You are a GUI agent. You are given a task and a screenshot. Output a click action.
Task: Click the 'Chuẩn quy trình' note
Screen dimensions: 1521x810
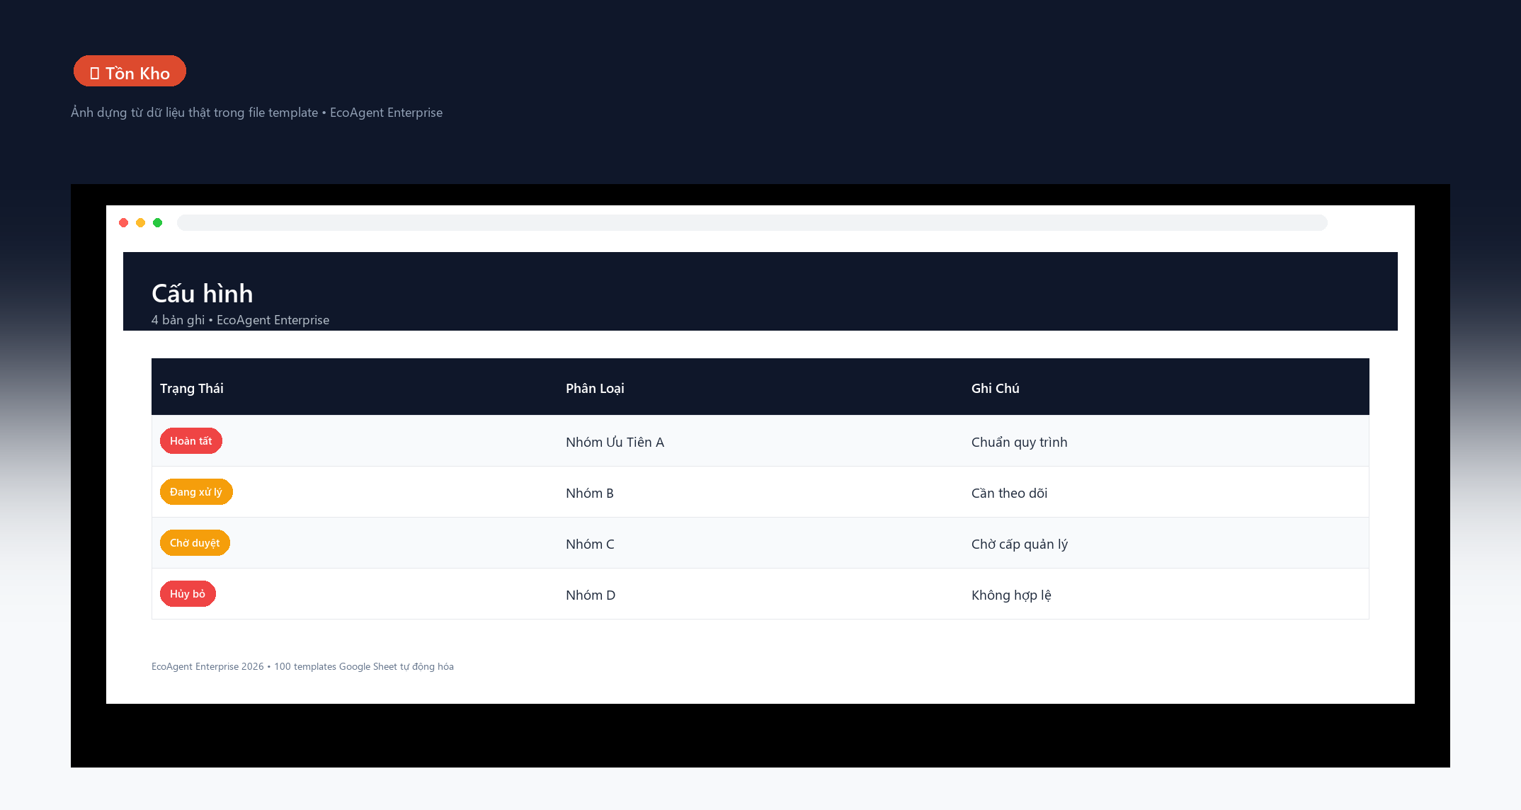point(1020,443)
